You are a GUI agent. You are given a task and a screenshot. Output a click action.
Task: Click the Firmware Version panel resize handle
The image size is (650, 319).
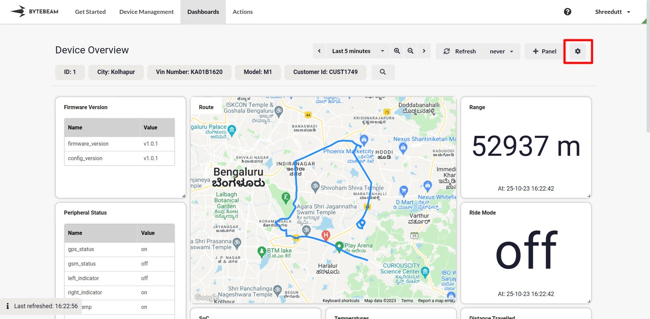click(x=183, y=196)
